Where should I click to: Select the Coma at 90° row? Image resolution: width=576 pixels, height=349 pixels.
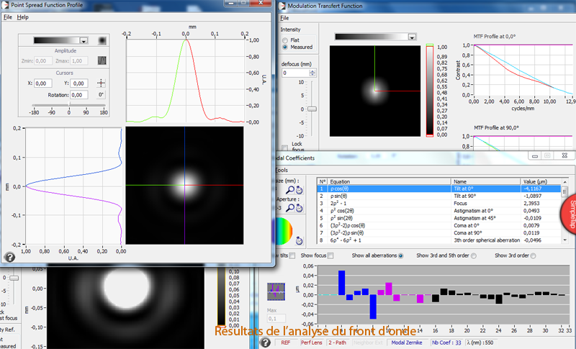tap(439, 232)
